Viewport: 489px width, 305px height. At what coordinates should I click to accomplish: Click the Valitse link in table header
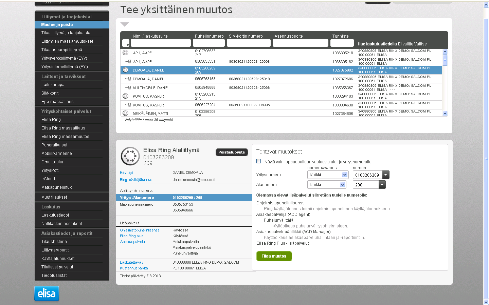(x=420, y=44)
